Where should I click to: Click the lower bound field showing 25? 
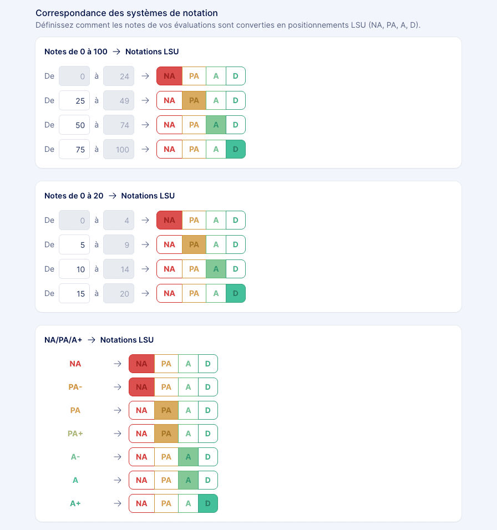coord(74,100)
